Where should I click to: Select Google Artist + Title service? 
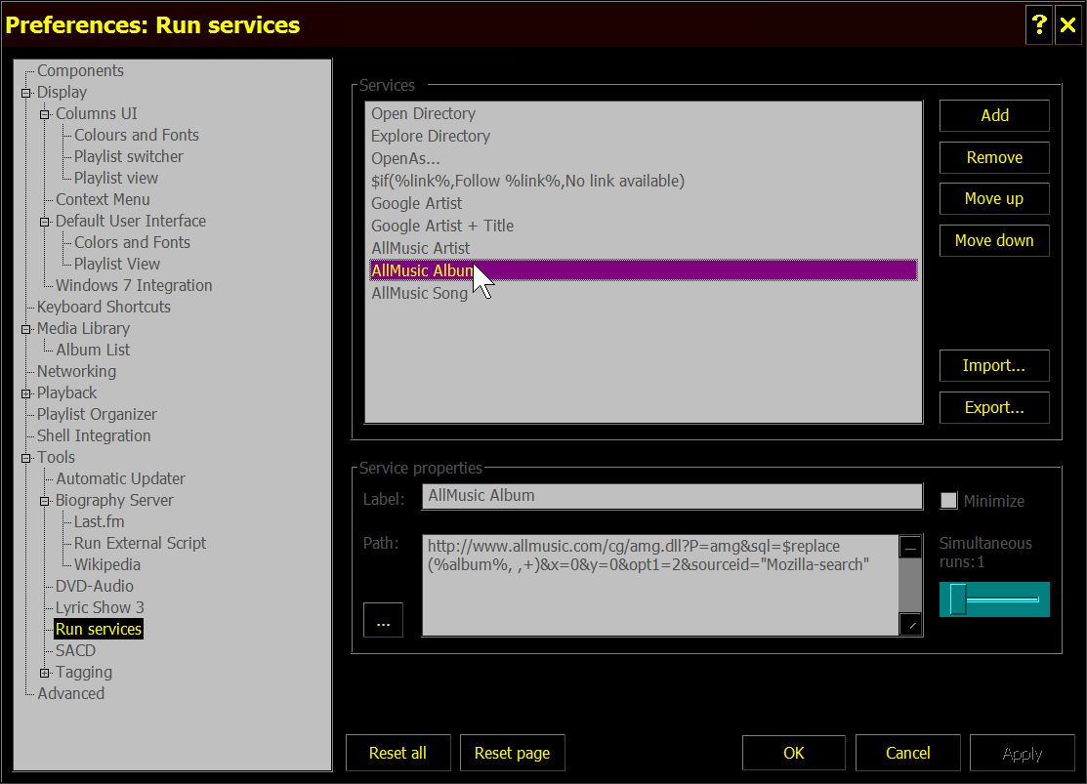644,226
